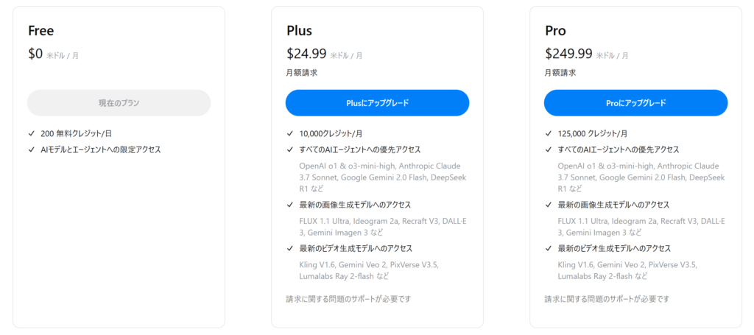The image size is (754, 335).
Task: Click Plus card's Kling V1.6 video model text
Action: 318,265
